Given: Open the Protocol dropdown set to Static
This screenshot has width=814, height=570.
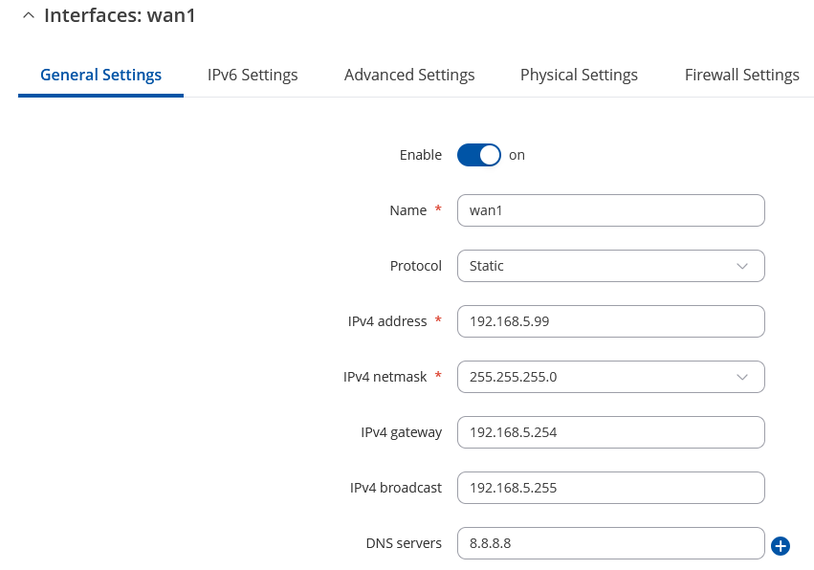Looking at the screenshot, I should pyautogui.click(x=610, y=266).
